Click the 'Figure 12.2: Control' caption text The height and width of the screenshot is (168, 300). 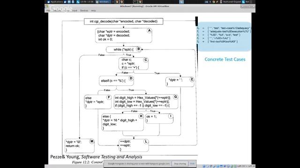pos(88,162)
